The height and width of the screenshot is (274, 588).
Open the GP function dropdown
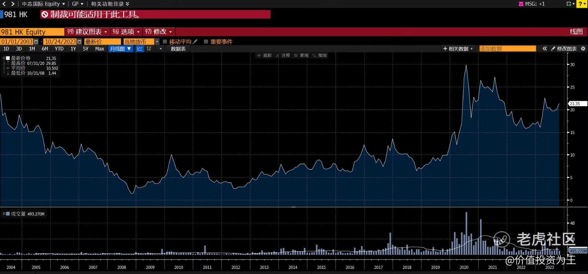coord(77,4)
